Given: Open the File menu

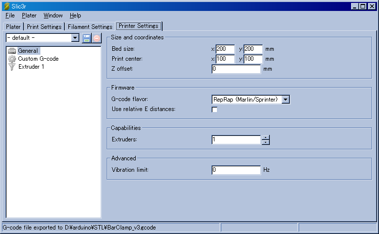Looking at the screenshot, I should [10, 15].
